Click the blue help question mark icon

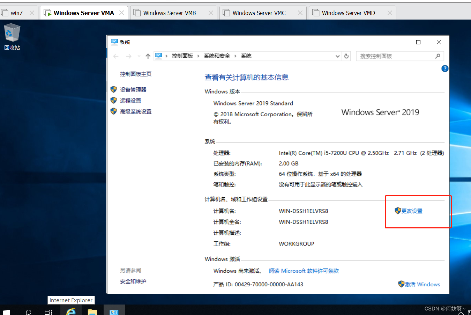[445, 69]
